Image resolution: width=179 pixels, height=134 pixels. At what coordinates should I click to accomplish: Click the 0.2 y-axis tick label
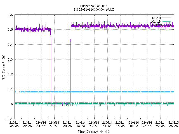click(10, 74)
